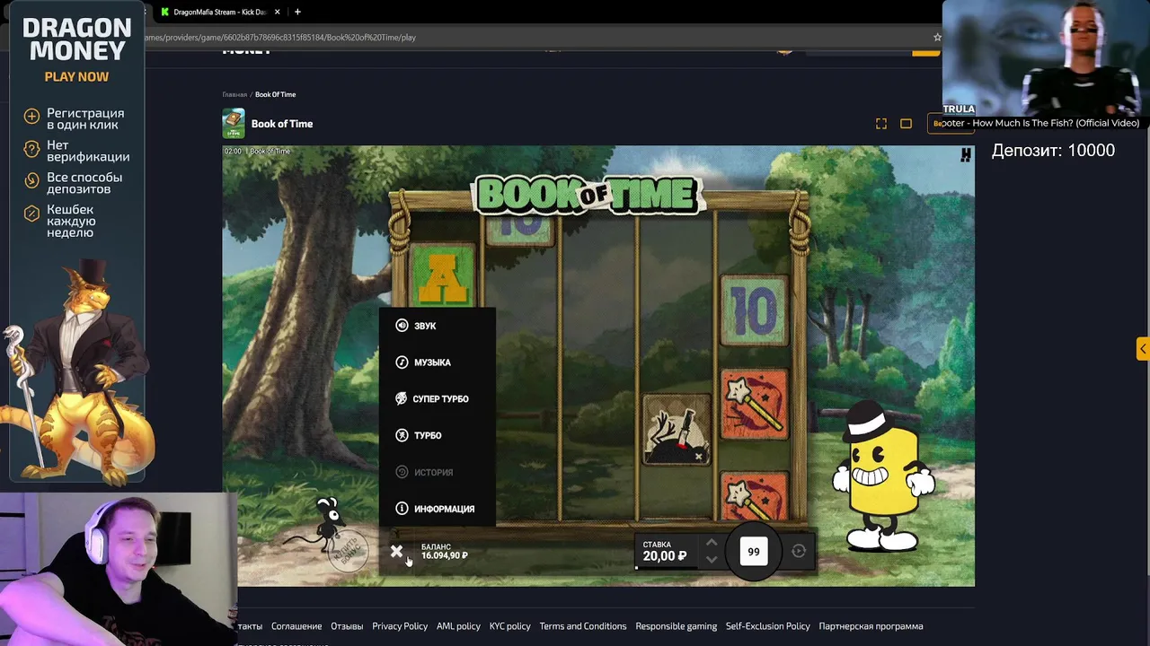Decrease the bet with down arrow
This screenshot has width=1150, height=646.
[712, 559]
